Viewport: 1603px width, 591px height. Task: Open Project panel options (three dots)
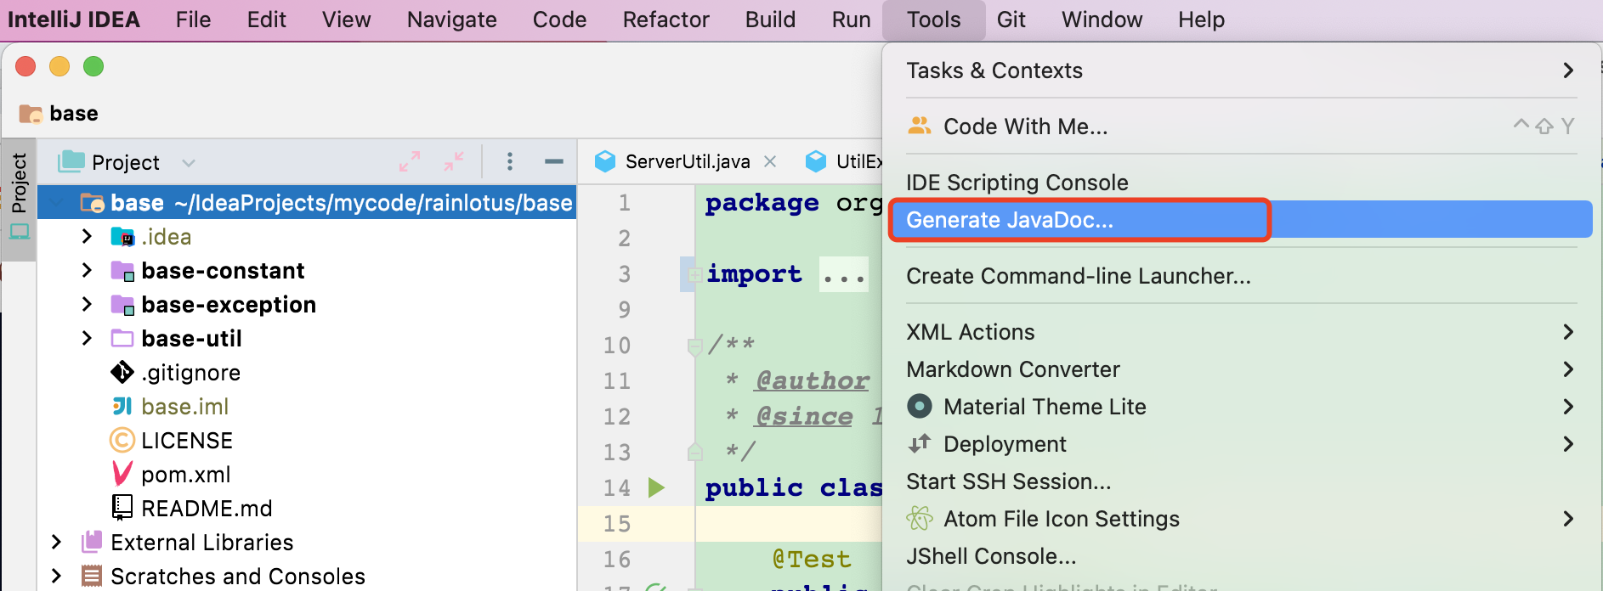510,161
